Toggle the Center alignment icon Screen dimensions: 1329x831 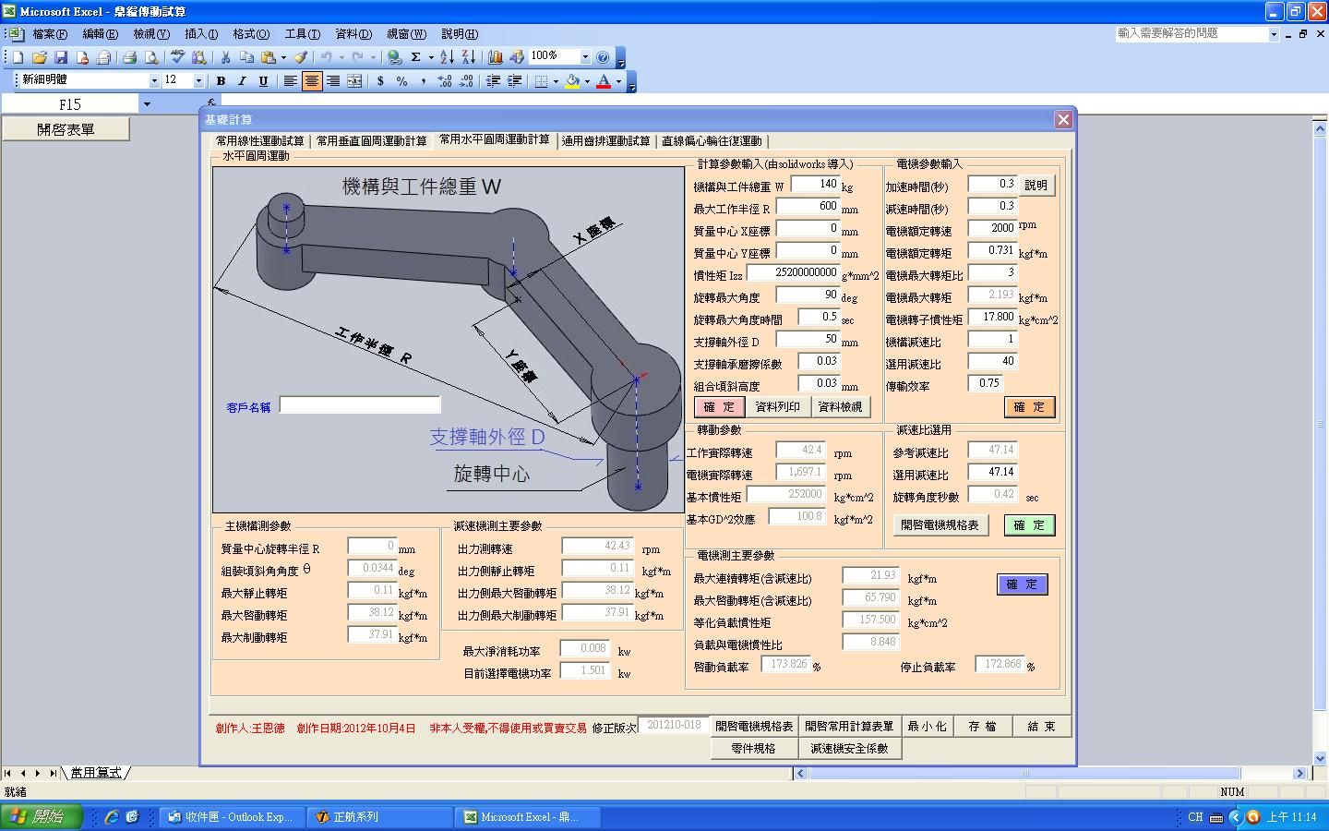point(312,81)
